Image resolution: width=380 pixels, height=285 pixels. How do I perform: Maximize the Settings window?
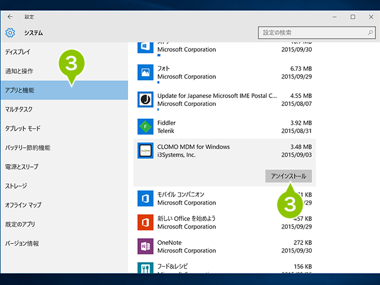(353, 17)
